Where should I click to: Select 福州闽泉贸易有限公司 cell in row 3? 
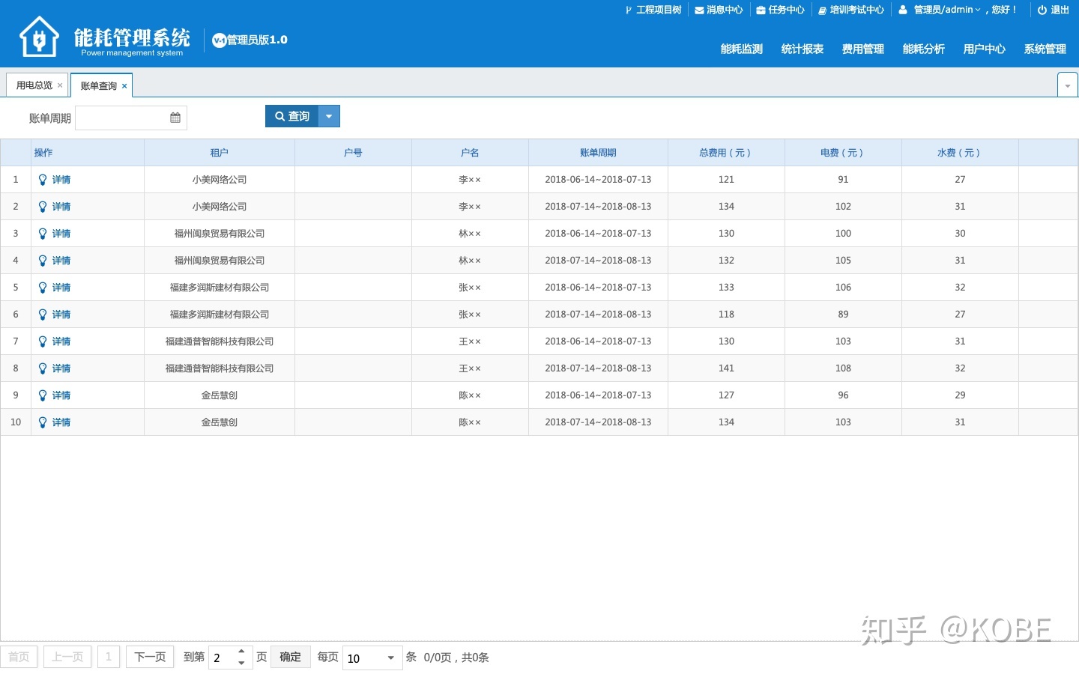[220, 234]
